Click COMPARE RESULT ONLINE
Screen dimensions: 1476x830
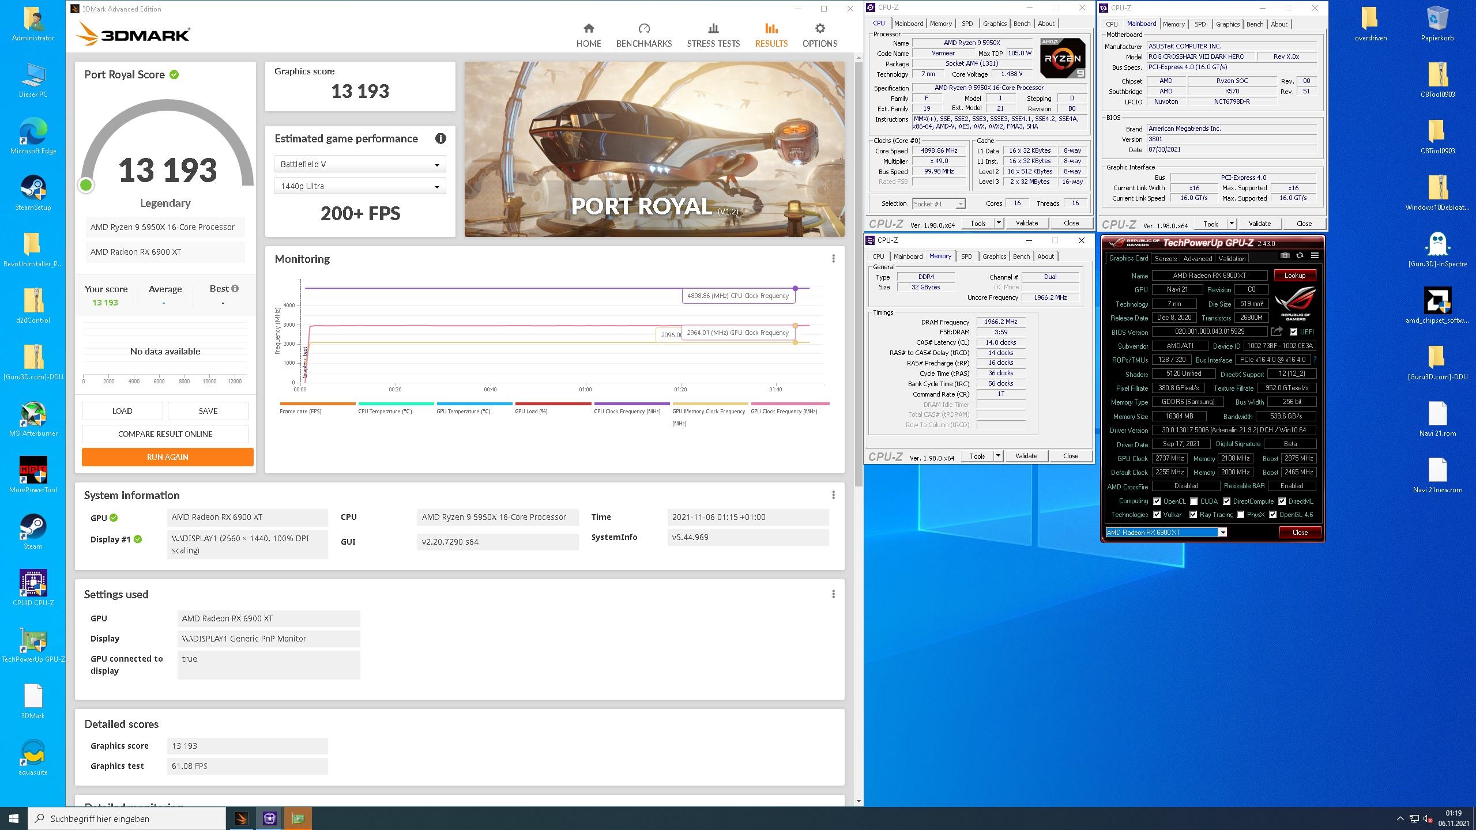(x=165, y=434)
